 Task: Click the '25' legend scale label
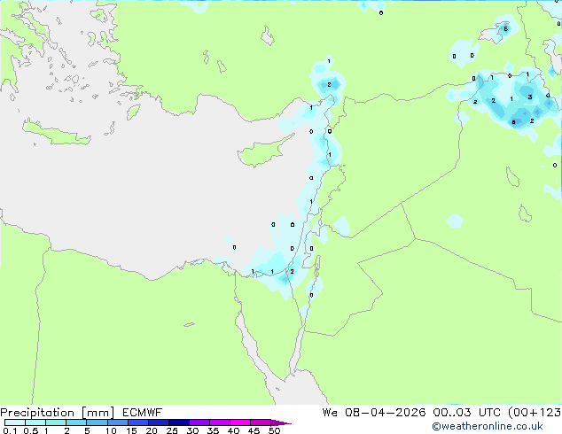[172, 430]
